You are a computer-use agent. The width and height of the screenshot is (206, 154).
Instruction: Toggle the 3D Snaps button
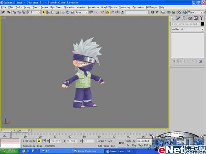coord(103,12)
